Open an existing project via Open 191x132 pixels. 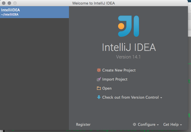(107, 88)
